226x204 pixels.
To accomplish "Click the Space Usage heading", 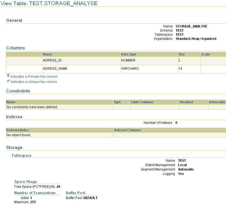I will 26,182.
